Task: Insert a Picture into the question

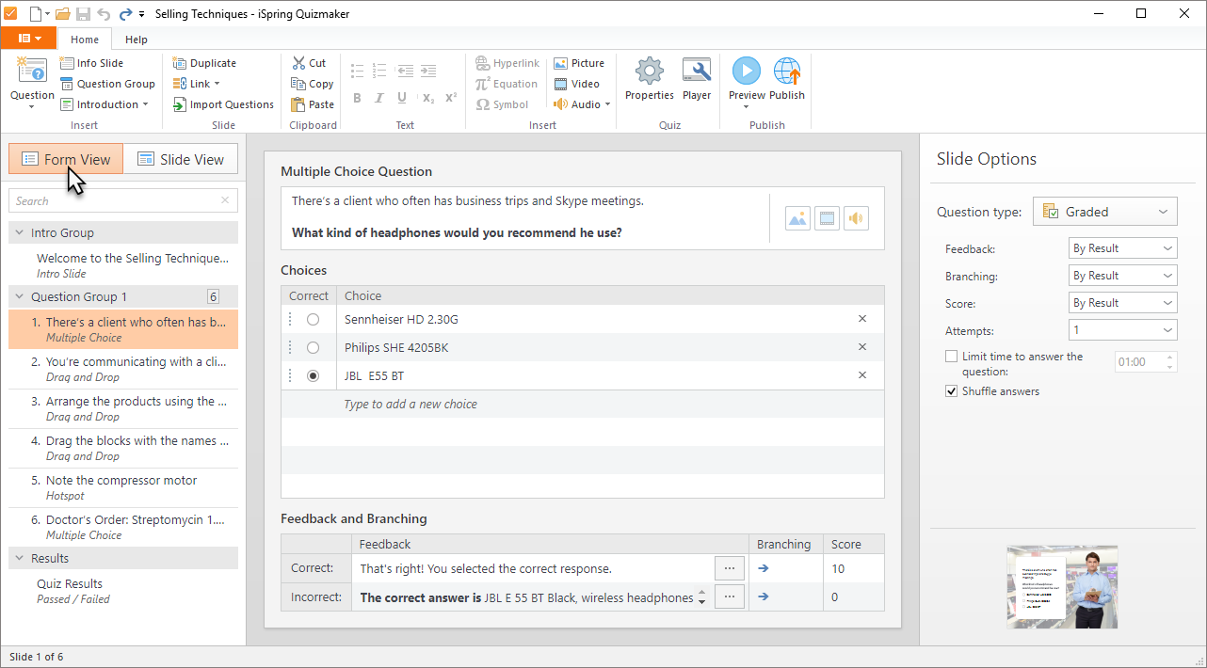Action: (x=579, y=62)
